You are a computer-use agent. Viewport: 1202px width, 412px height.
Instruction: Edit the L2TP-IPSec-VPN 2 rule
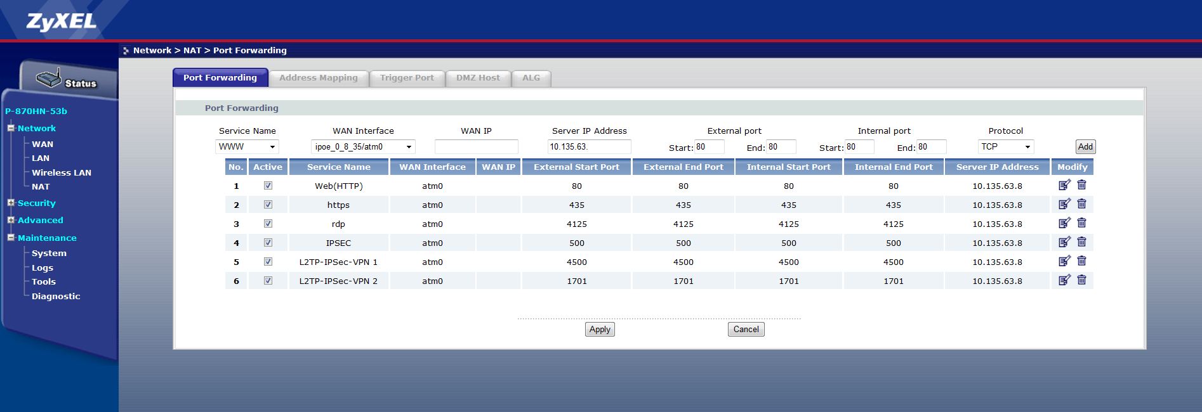click(1064, 280)
